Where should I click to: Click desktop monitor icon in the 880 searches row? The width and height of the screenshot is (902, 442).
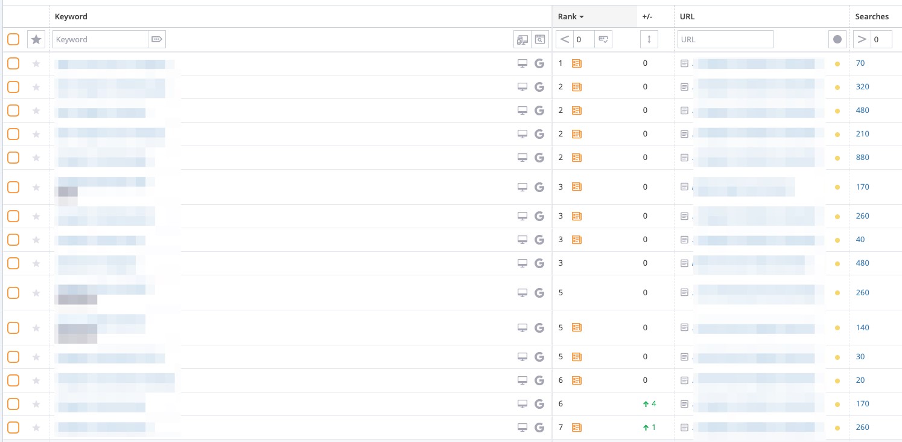point(522,158)
